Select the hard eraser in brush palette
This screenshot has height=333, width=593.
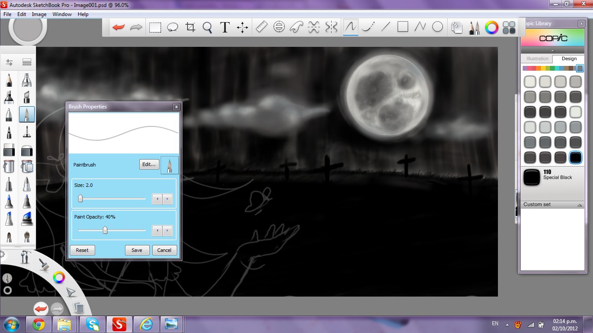[x=9, y=150]
